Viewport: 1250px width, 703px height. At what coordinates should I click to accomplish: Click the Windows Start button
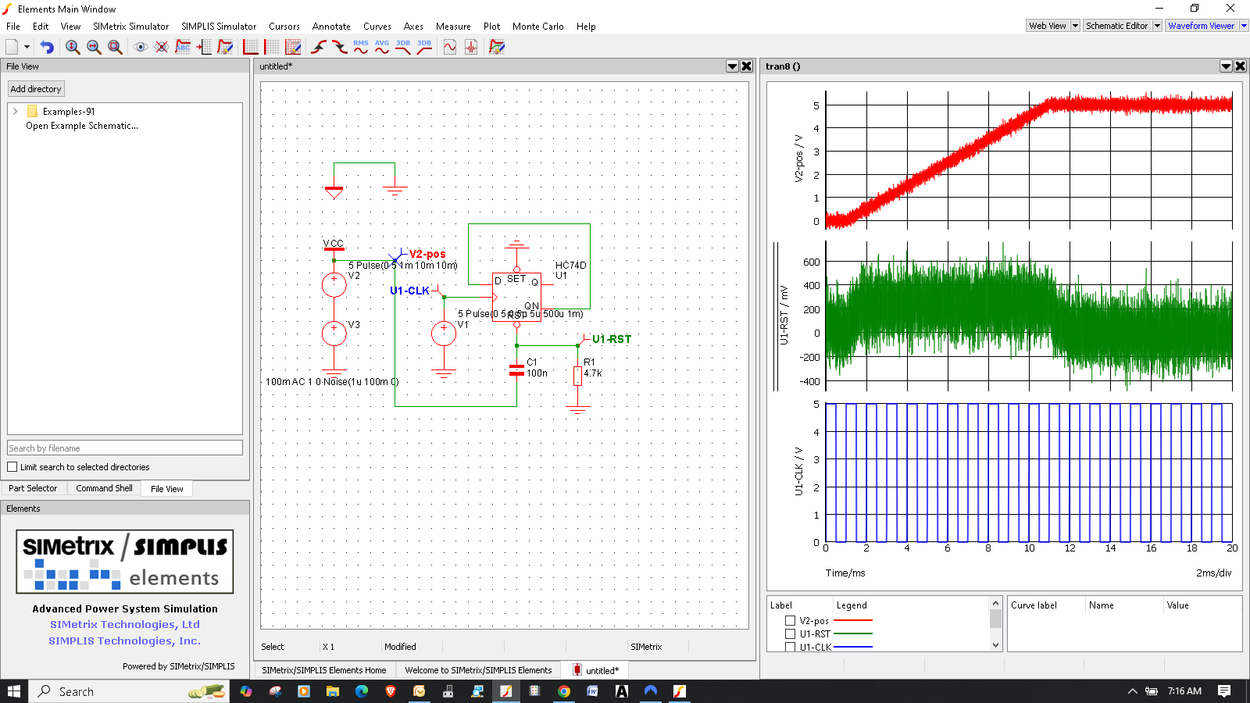[14, 691]
